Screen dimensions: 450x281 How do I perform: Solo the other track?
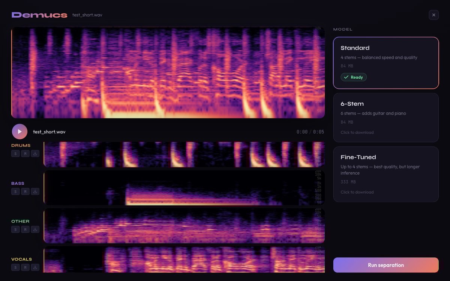point(15,229)
